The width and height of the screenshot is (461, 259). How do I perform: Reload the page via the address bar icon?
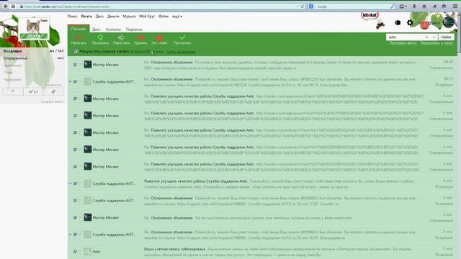click(x=303, y=6)
